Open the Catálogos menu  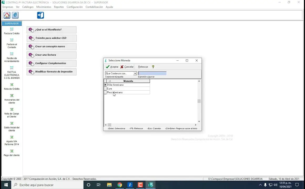pyautogui.click(x=28, y=7)
